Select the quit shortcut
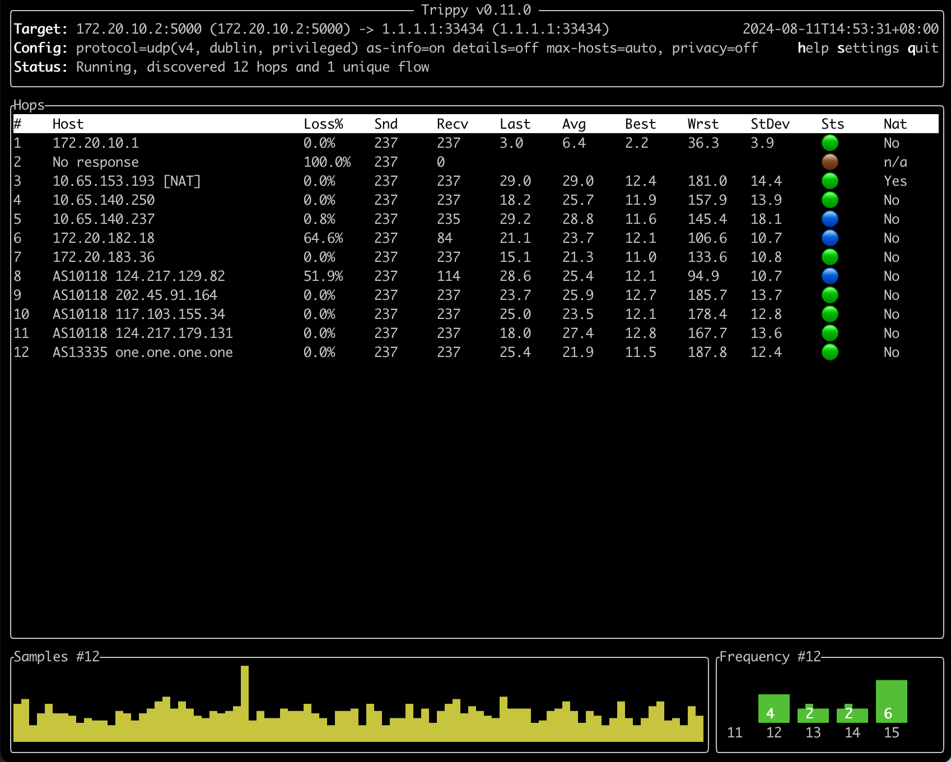This screenshot has height=762, width=951. (923, 48)
